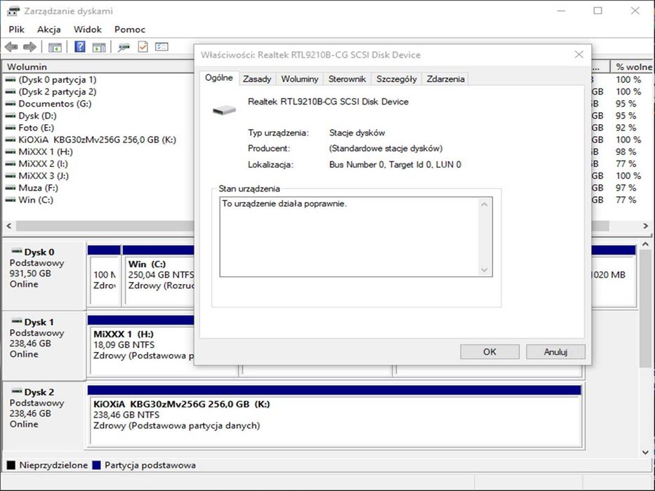Screen dimensions: 655x491
Task: Click volume icon next to MiXXX 3 (J:)
Action: click(x=11, y=176)
